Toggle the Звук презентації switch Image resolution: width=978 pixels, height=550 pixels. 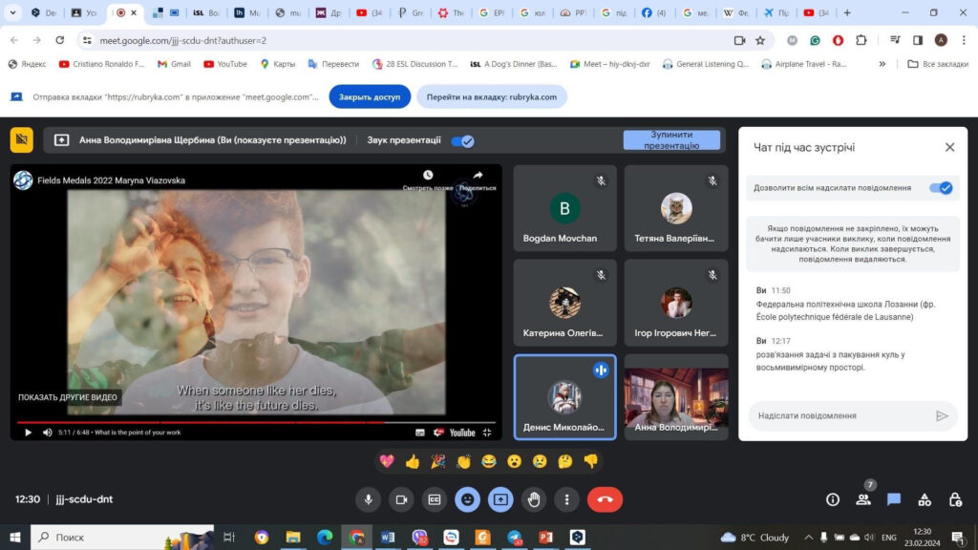(462, 140)
